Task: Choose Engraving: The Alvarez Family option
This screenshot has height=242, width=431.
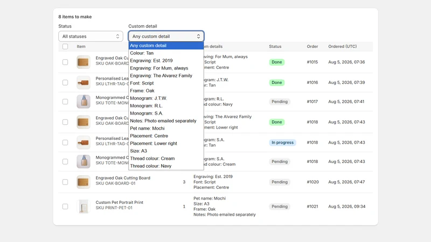Action: [166, 76]
